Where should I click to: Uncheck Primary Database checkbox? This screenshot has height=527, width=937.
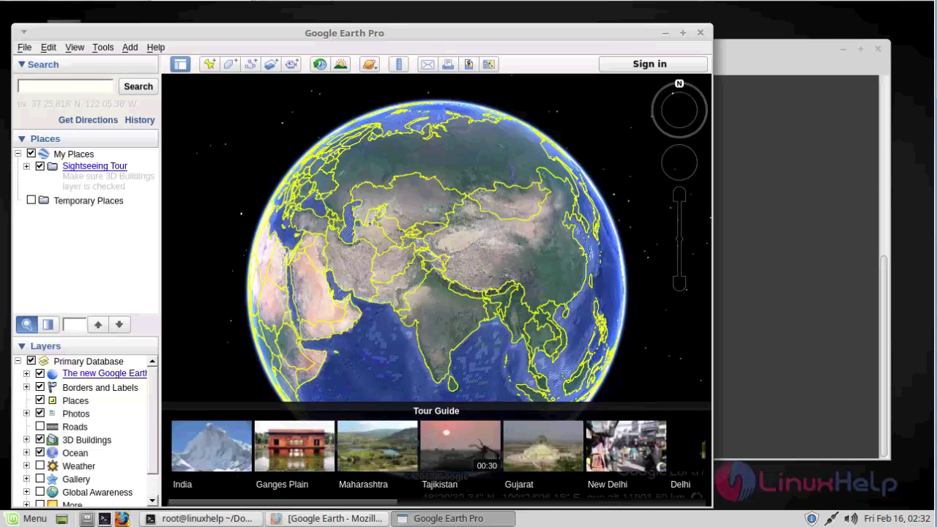point(31,361)
